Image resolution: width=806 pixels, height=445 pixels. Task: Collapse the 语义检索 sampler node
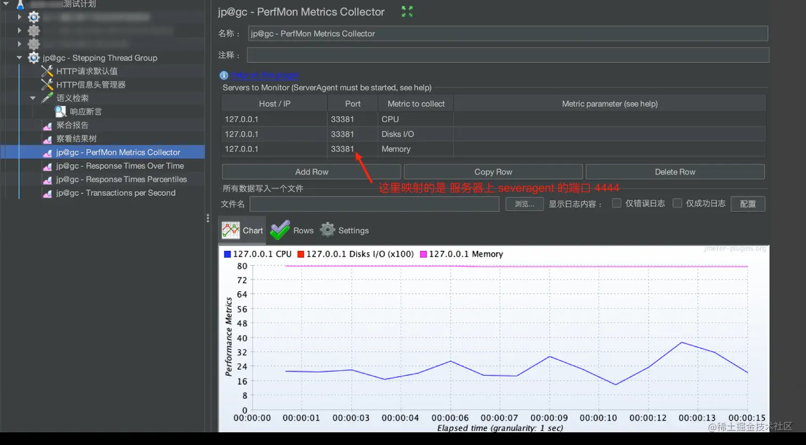[33, 98]
